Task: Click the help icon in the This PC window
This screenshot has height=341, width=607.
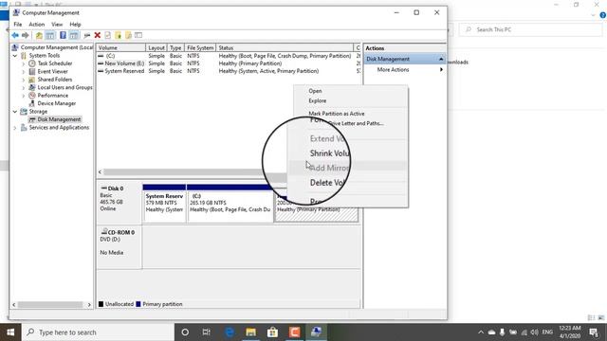Action: (603, 15)
